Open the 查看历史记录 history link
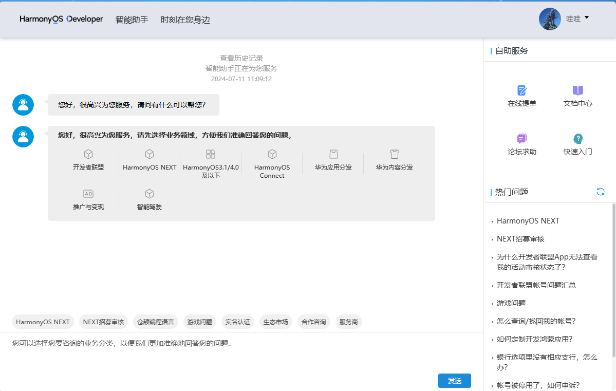The image size is (616, 391). click(x=241, y=58)
